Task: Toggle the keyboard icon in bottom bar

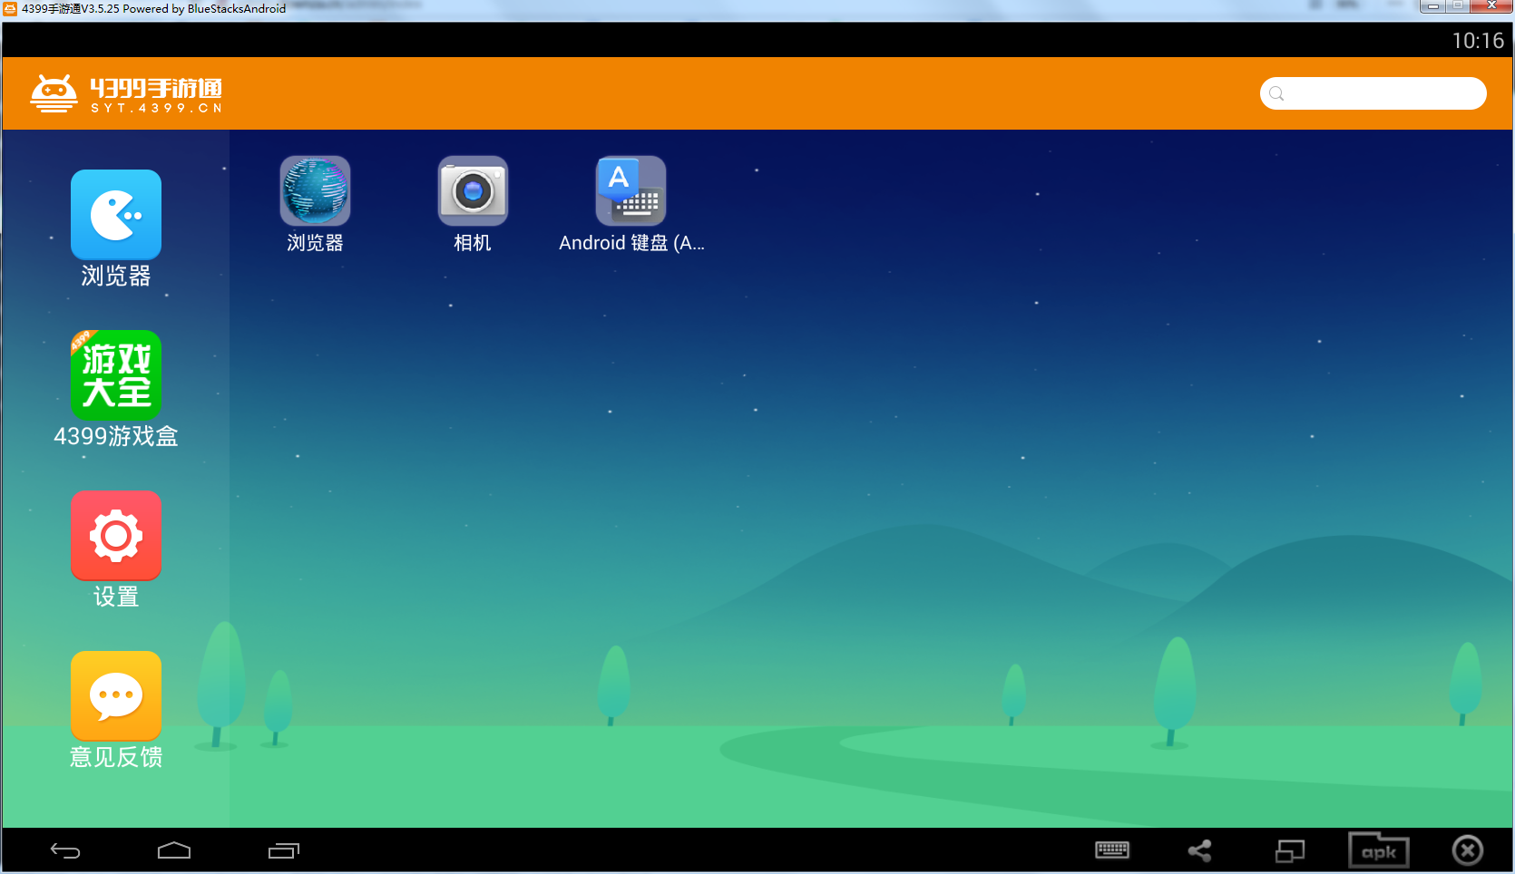Action: click(x=1112, y=850)
